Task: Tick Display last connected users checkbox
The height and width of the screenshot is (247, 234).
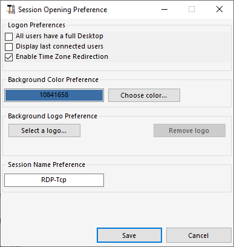Action: coord(9,47)
